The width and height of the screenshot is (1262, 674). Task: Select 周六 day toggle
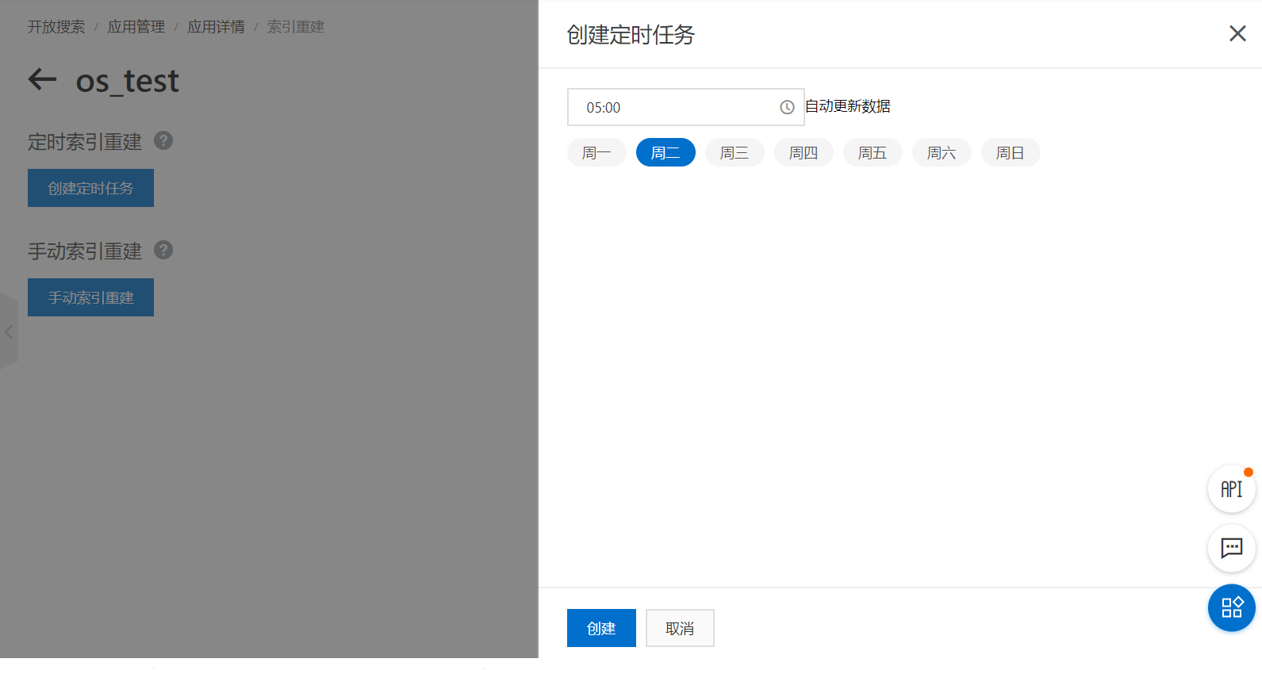click(x=942, y=152)
